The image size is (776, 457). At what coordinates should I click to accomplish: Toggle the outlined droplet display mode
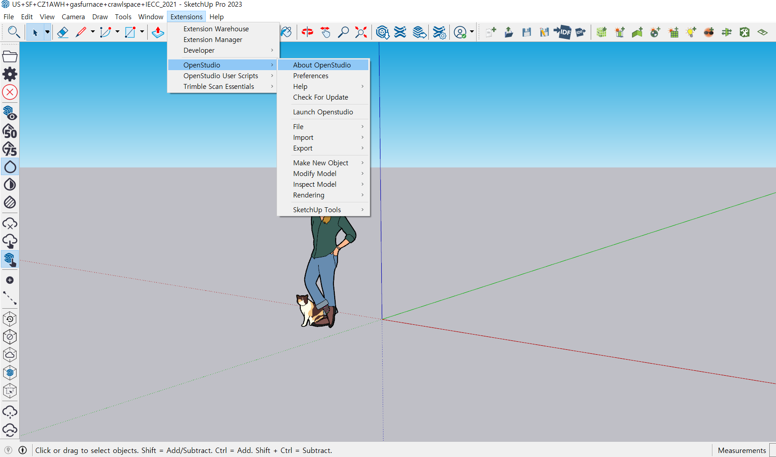click(x=10, y=167)
